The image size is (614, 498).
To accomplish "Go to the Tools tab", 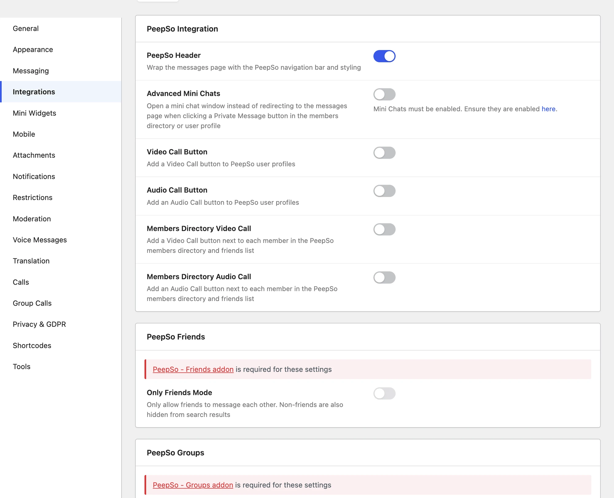I will (61, 367).
